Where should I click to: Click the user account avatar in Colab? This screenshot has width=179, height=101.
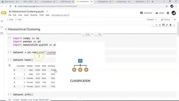[x=174, y=13]
